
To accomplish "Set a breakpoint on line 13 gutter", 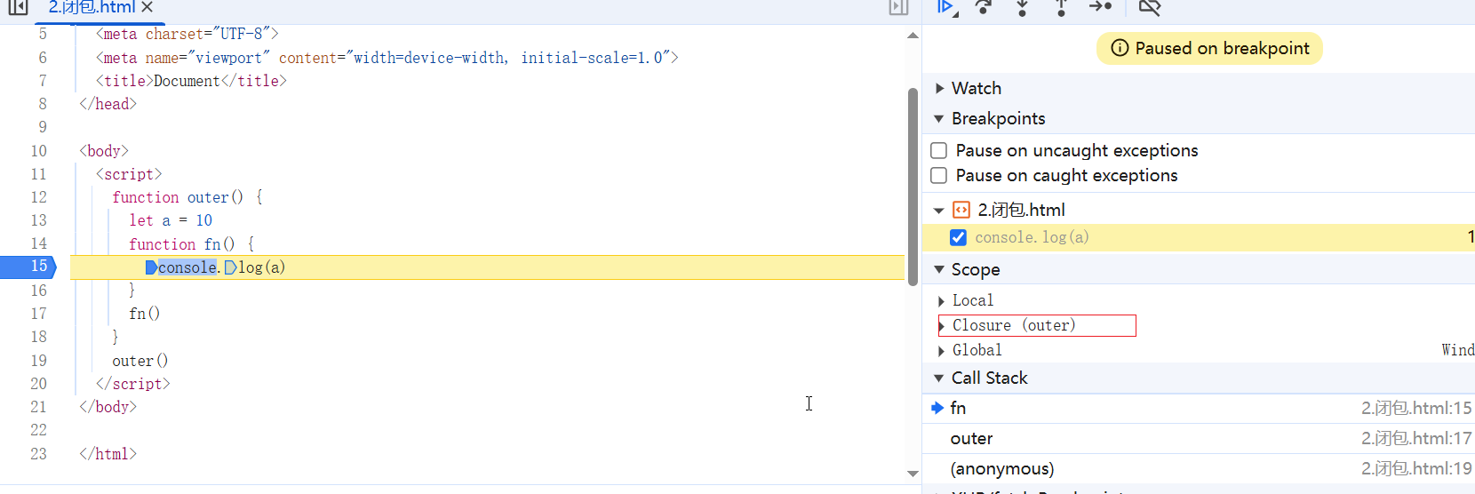I will (38, 220).
